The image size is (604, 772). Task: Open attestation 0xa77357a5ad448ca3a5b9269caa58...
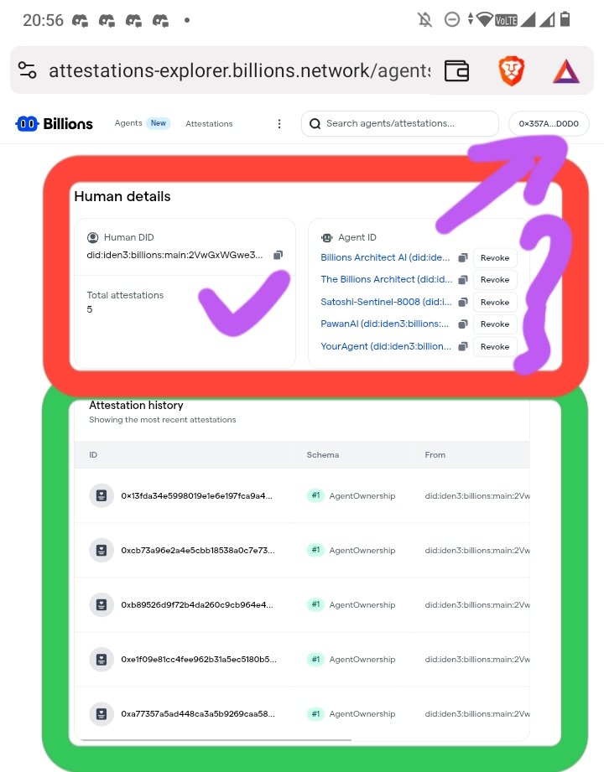click(198, 714)
